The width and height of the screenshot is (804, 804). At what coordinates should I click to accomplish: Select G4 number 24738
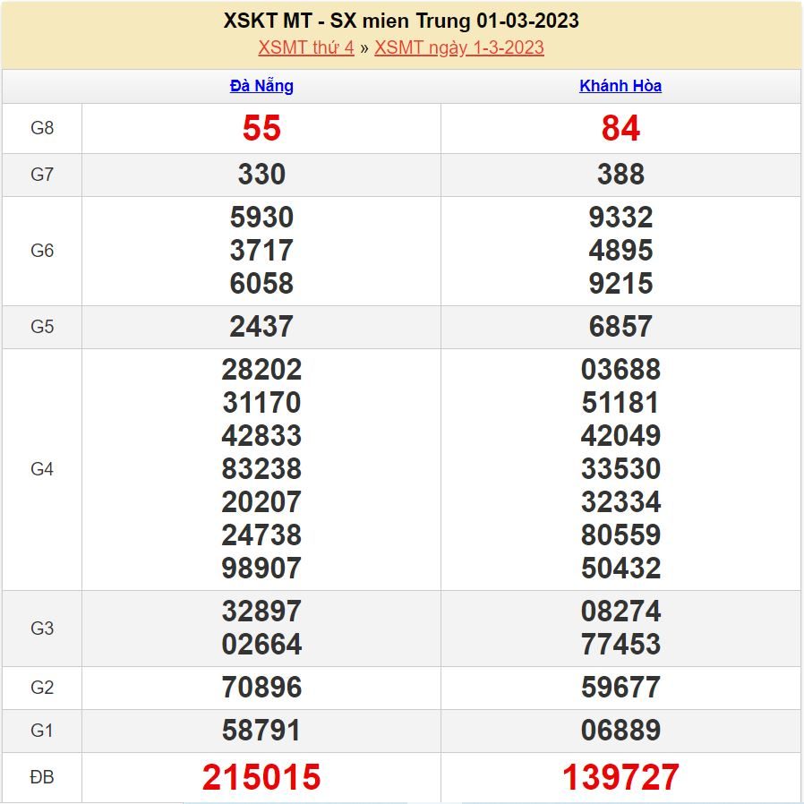(x=261, y=535)
